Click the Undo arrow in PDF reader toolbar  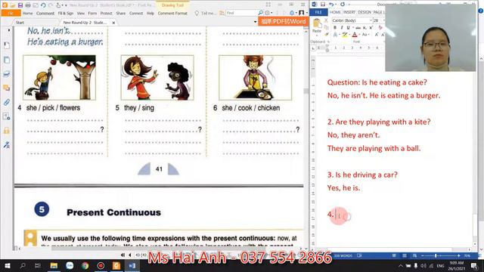pyautogui.click(x=43, y=5)
